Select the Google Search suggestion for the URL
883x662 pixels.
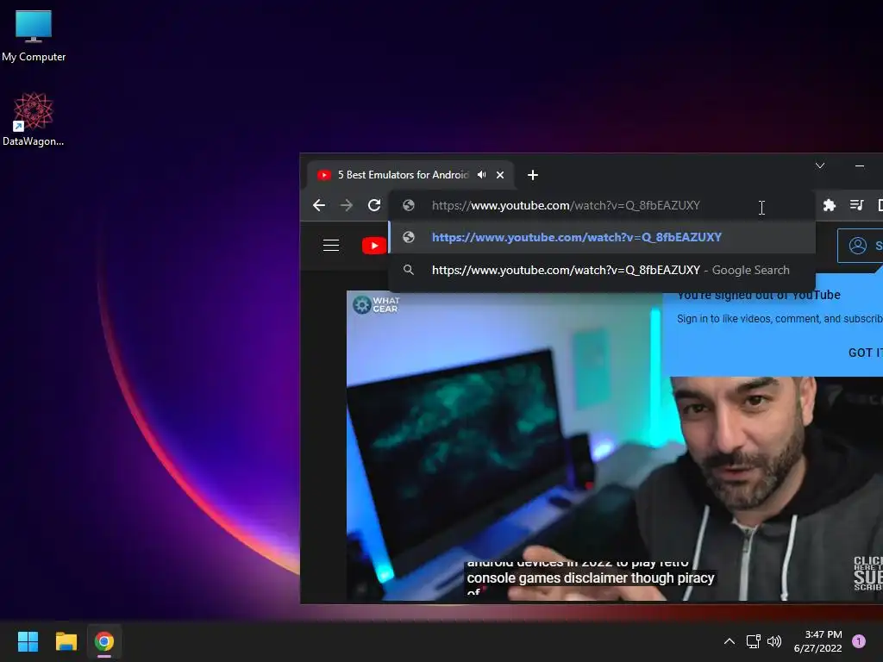point(602,270)
